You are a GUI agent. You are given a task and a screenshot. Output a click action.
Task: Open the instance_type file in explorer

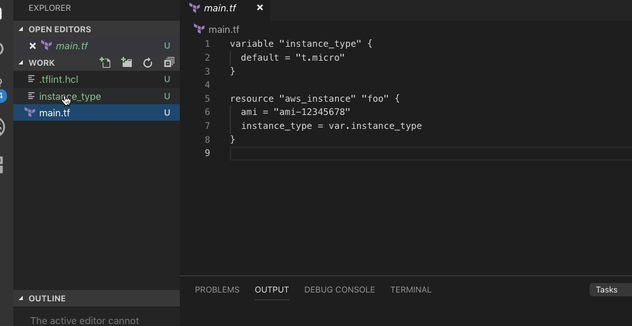tap(70, 97)
